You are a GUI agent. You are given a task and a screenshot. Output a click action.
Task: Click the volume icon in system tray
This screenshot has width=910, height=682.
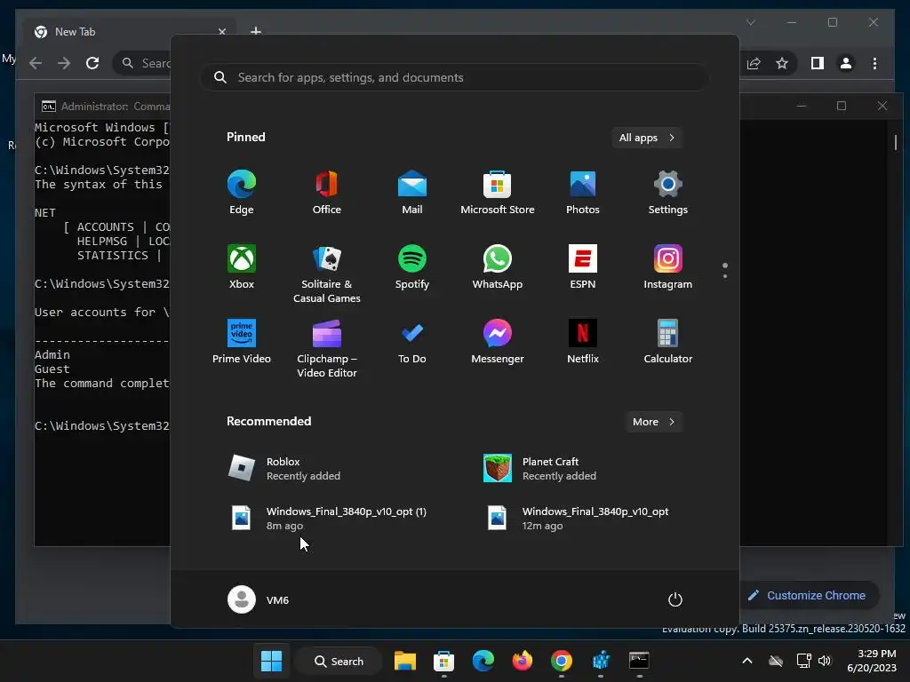(825, 661)
